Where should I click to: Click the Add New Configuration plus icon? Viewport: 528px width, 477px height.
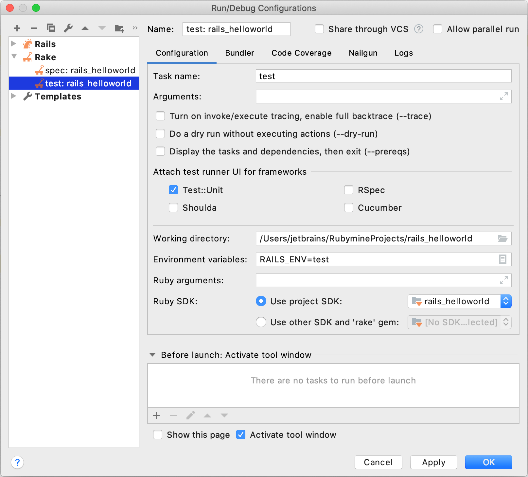click(17, 28)
